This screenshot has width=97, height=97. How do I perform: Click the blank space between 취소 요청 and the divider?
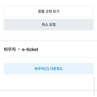coord(48,35)
